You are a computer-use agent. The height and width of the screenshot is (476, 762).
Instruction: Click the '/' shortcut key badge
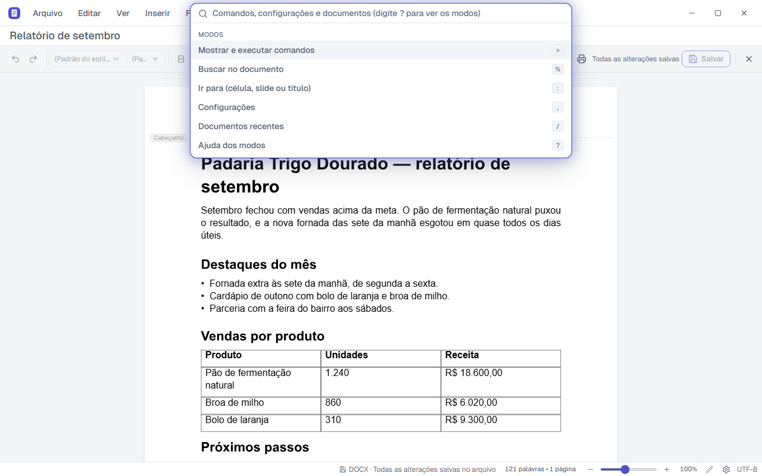558,126
